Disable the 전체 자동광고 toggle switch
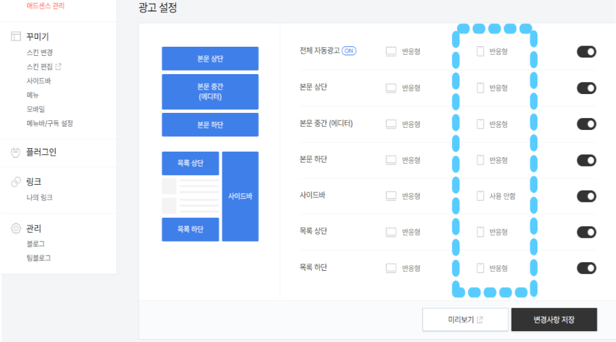This screenshot has width=616, height=342. pos(586,51)
